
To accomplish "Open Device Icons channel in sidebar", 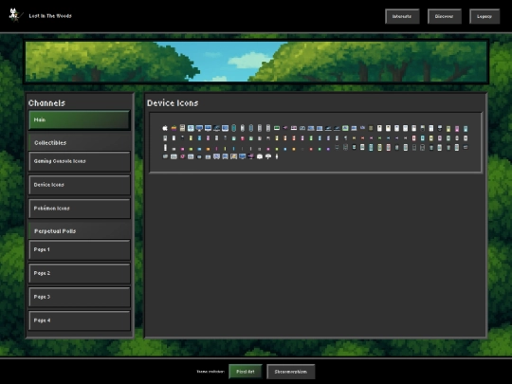I will (80, 185).
